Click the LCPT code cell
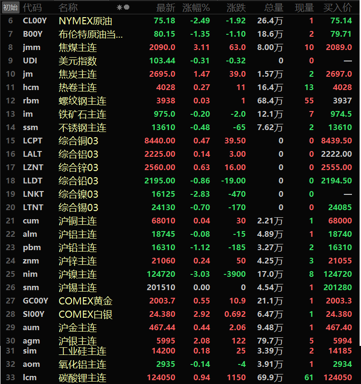Image resolution: width=361 pixels, height=384 pixels. [32, 141]
